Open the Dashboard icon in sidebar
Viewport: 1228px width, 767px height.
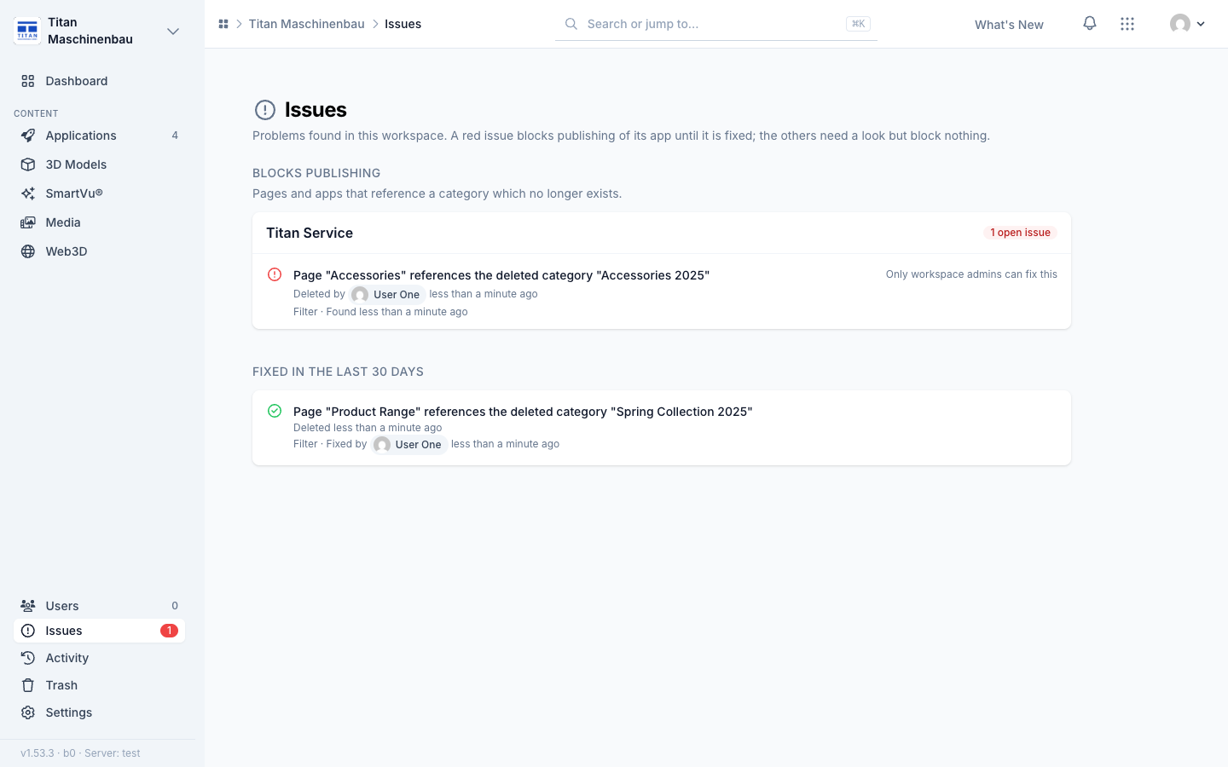click(28, 81)
